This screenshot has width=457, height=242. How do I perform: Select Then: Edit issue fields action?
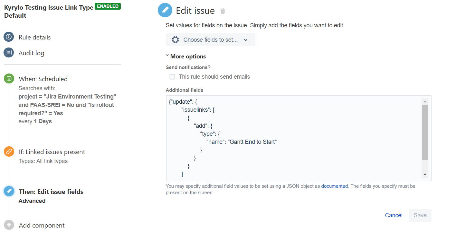click(51, 192)
